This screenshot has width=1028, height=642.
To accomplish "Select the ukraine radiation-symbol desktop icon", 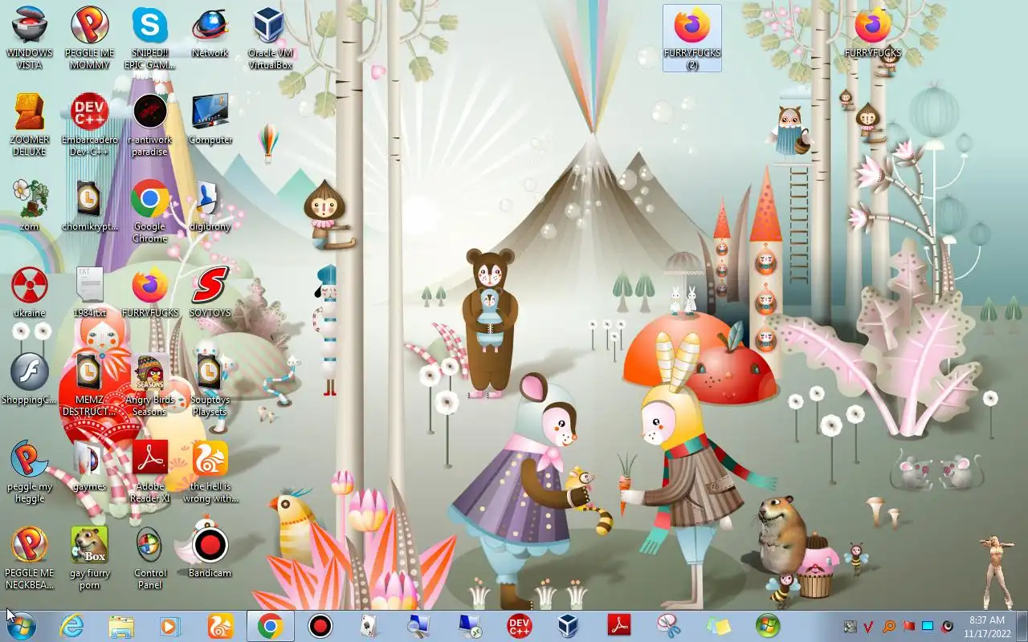I will tap(30, 291).
